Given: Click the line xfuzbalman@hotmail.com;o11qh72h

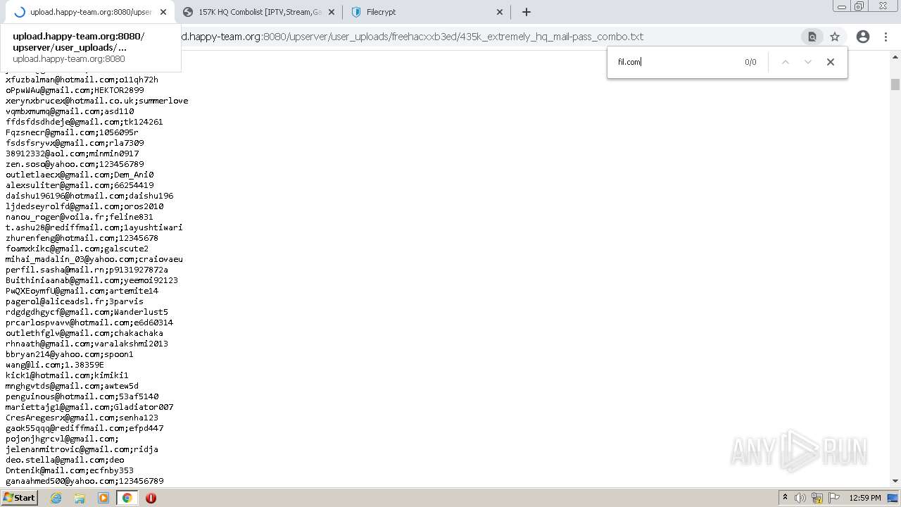Looking at the screenshot, I should (x=82, y=80).
